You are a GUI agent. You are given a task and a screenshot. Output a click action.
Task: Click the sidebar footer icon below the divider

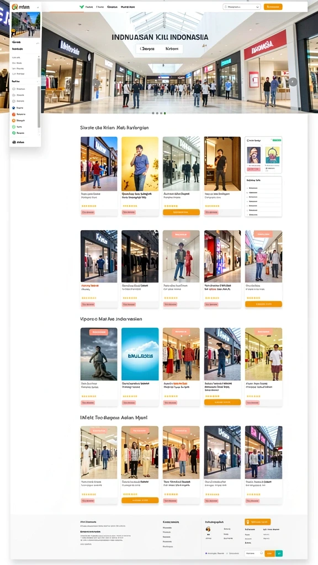pyautogui.click(x=14, y=142)
